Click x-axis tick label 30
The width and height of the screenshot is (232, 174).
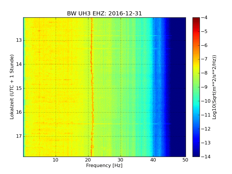121,160
